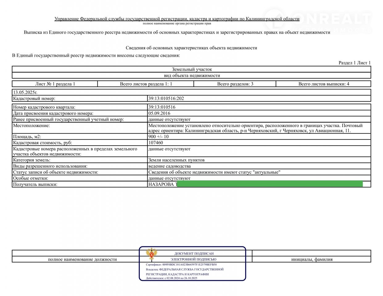383x296 pixels.
Task: Click the 'Земельный участок' heading cell
Action: [191, 69]
